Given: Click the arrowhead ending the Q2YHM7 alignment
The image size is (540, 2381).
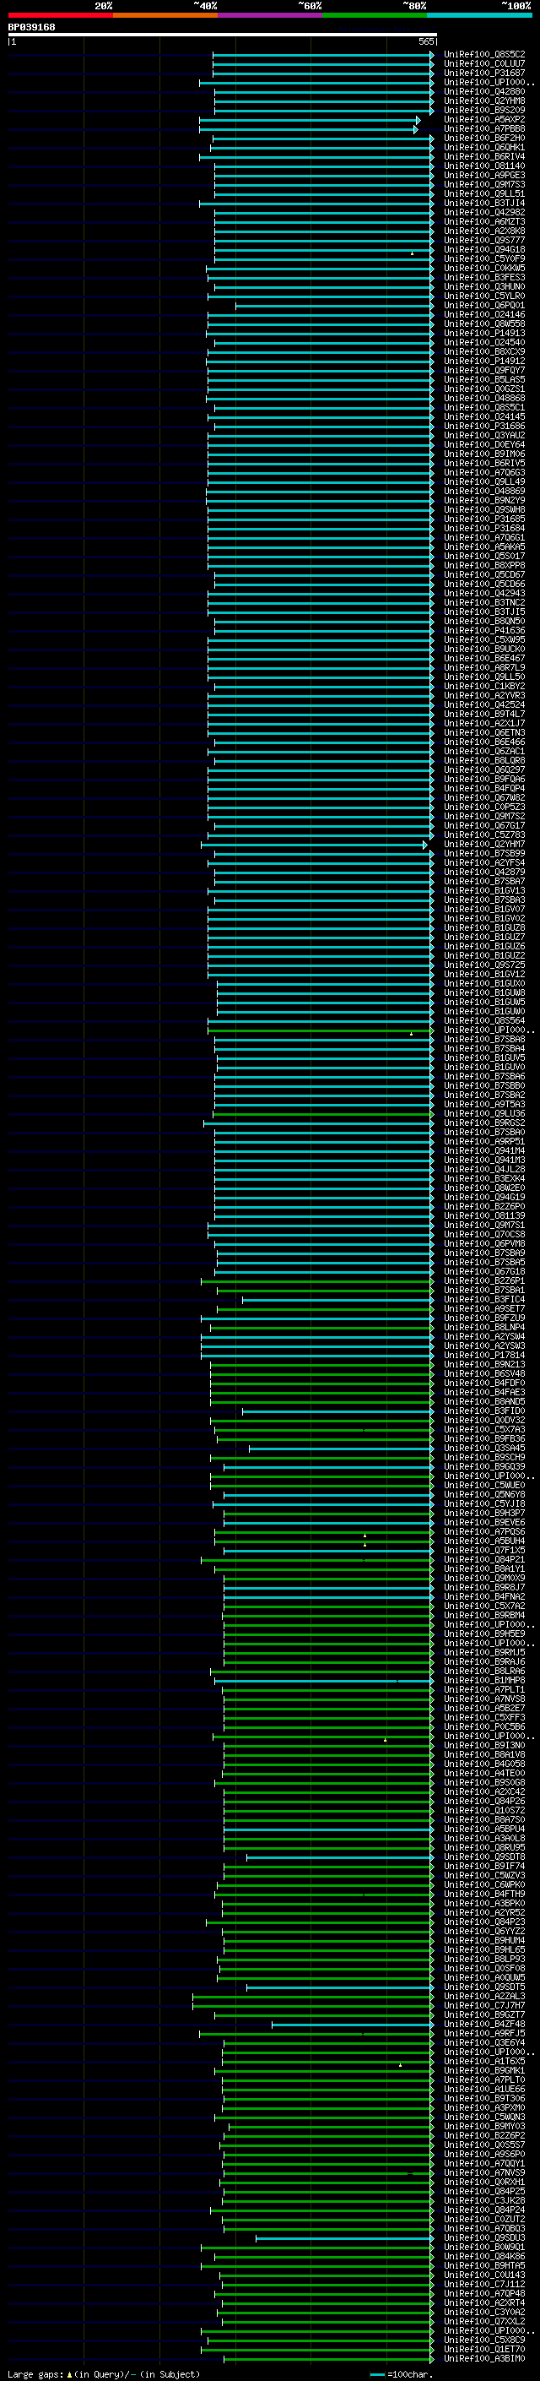Looking at the screenshot, I should point(425,844).
